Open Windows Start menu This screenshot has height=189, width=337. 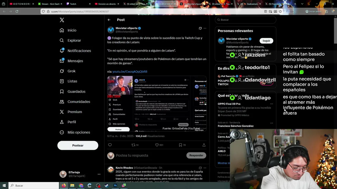click(x=4, y=186)
